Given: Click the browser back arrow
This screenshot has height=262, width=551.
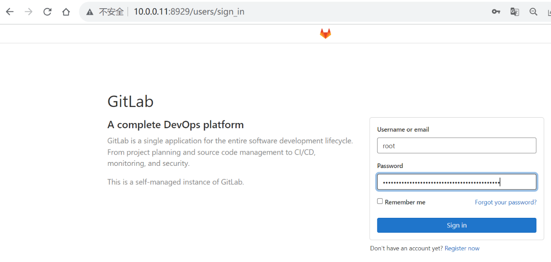Looking at the screenshot, I should click(10, 12).
